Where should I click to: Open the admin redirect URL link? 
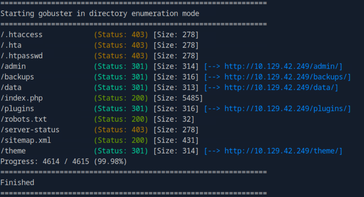click(283, 67)
